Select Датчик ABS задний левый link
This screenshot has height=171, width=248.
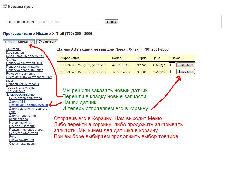click(x=29, y=105)
